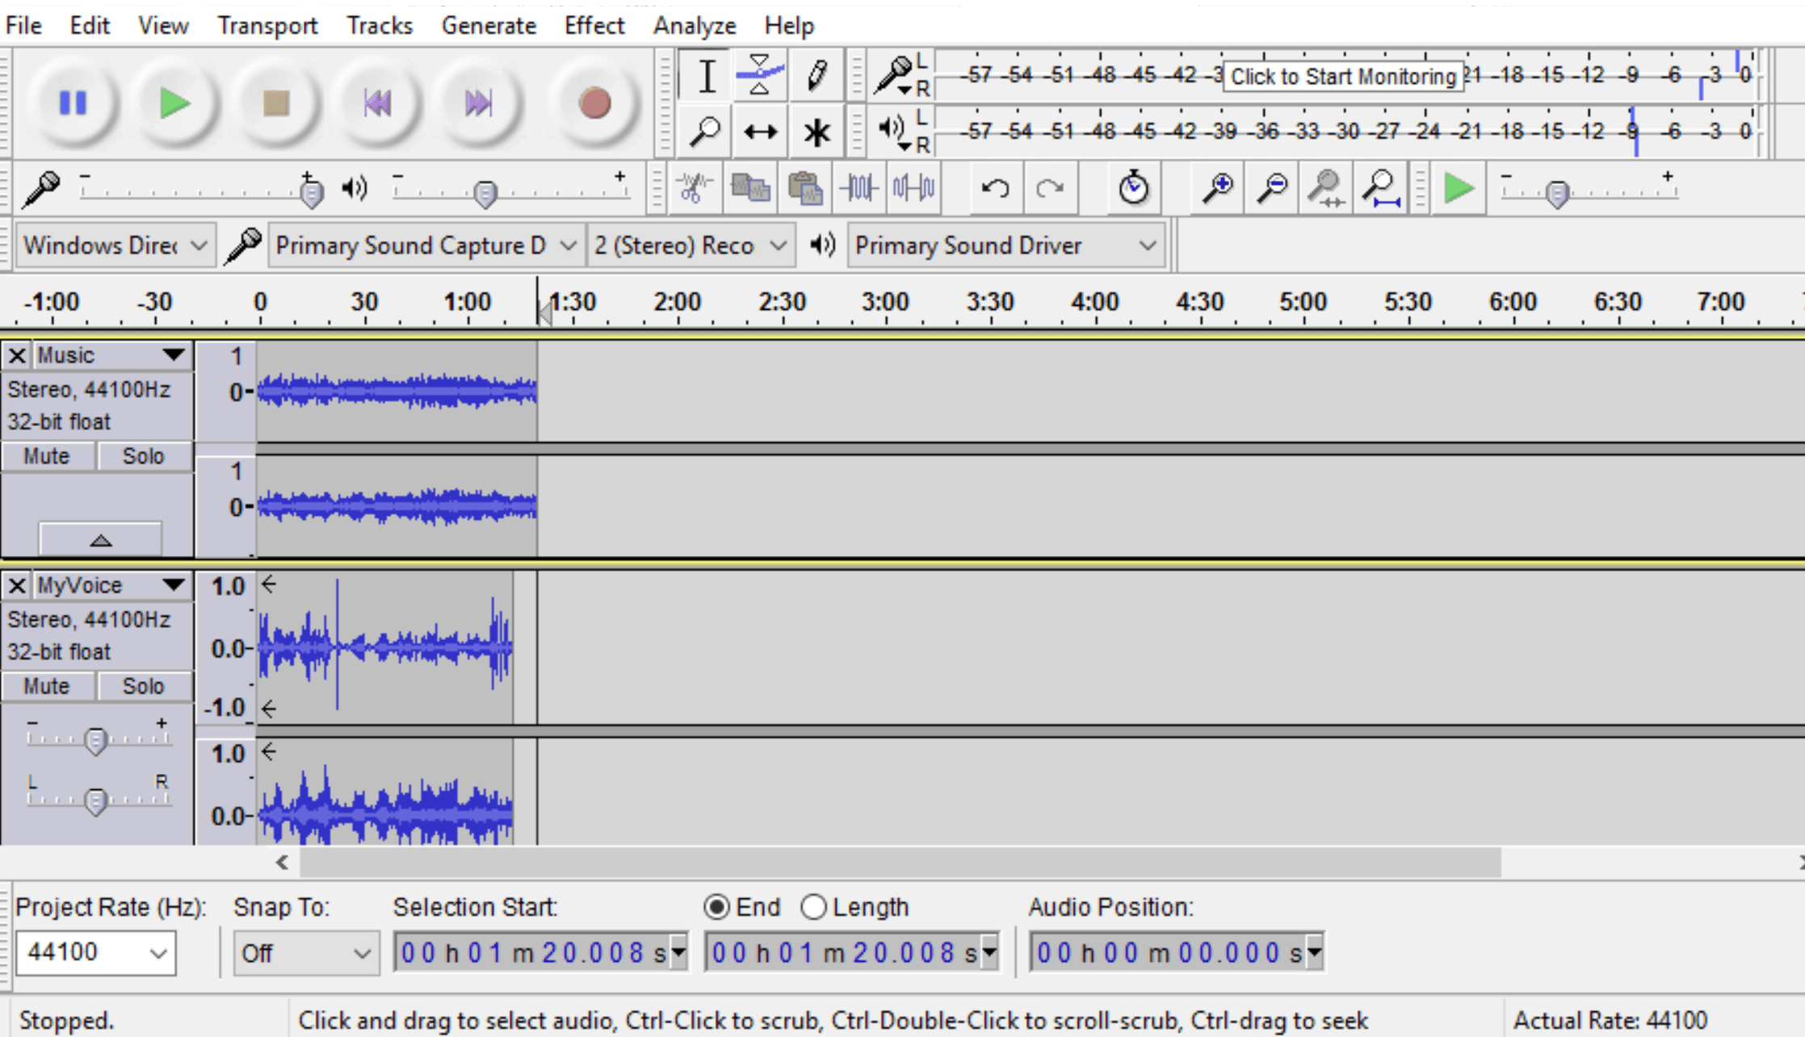The height and width of the screenshot is (1037, 1805).
Task: Open the Tracks menu
Action: tap(380, 26)
